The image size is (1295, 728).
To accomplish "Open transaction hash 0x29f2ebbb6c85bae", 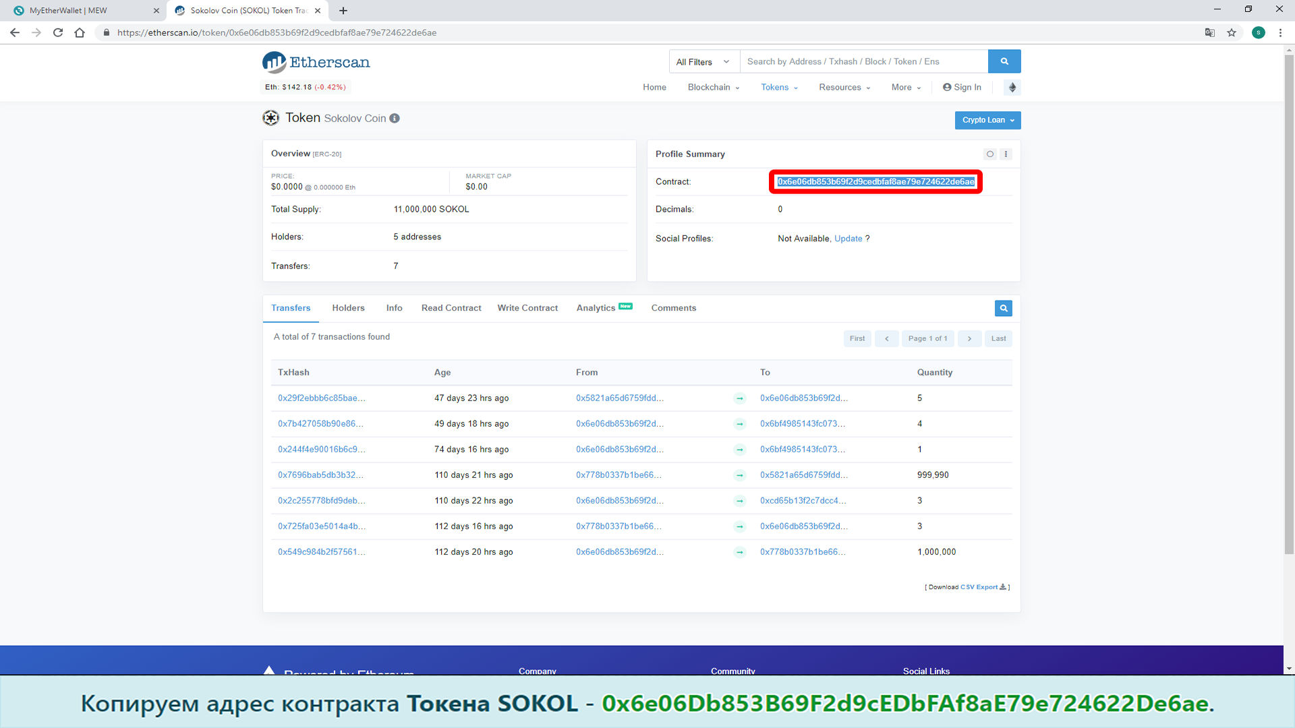I will coord(322,398).
